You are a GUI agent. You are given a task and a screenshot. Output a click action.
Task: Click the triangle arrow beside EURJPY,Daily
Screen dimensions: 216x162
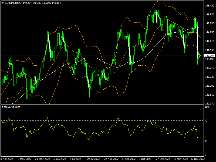(2, 3)
